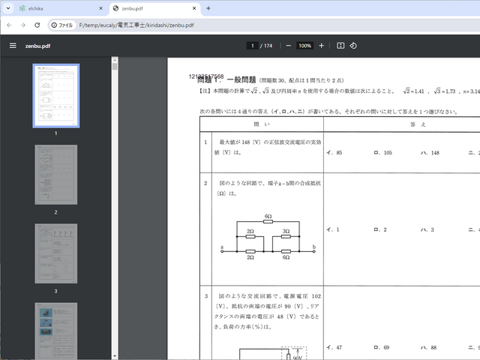
Task: Edit the 100% zoom level field
Action: tap(305, 46)
